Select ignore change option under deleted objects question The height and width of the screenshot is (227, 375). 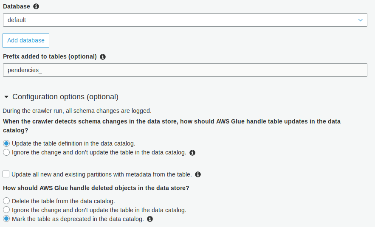click(x=6, y=210)
